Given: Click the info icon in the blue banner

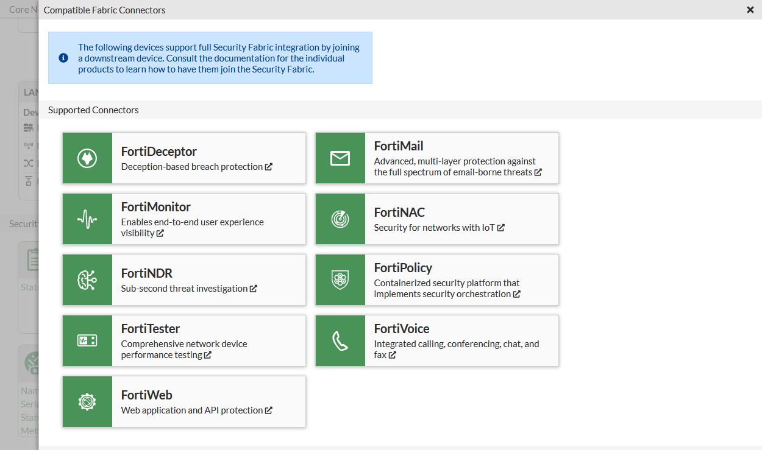Looking at the screenshot, I should [x=63, y=58].
